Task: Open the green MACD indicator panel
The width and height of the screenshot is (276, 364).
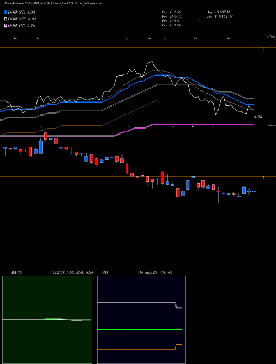Action: (x=47, y=320)
